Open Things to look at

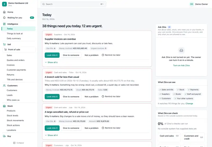click(15, 34)
